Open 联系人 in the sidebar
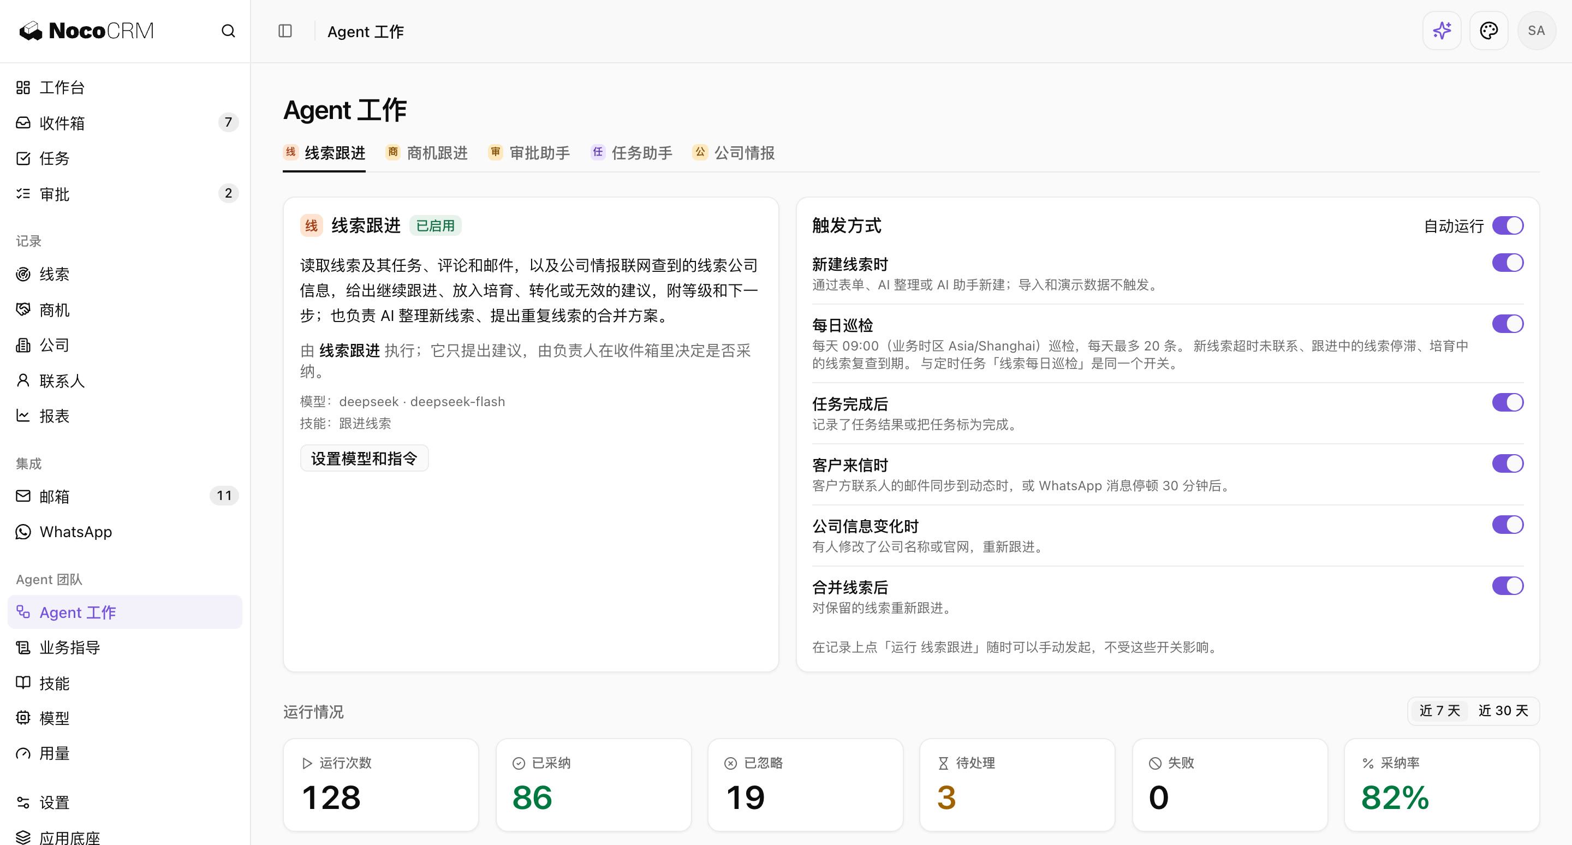The height and width of the screenshot is (845, 1572). [x=124, y=380]
